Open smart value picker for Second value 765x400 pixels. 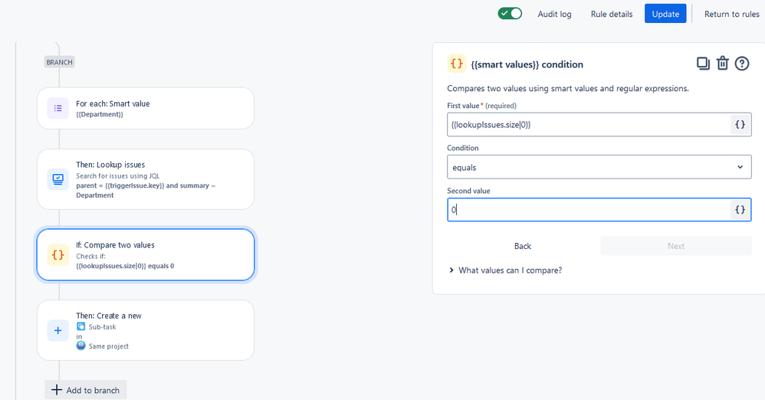coord(740,209)
